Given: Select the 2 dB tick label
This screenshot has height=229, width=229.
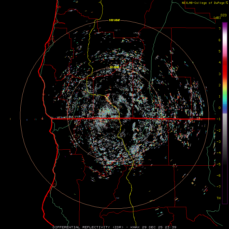Looking at the screenshot, I should pyautogui.click(x=220, y=85).
